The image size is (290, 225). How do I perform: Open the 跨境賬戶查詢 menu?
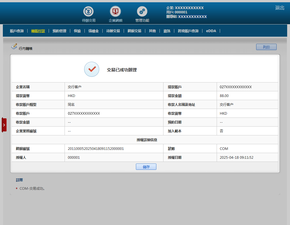(x=188, y=31)
